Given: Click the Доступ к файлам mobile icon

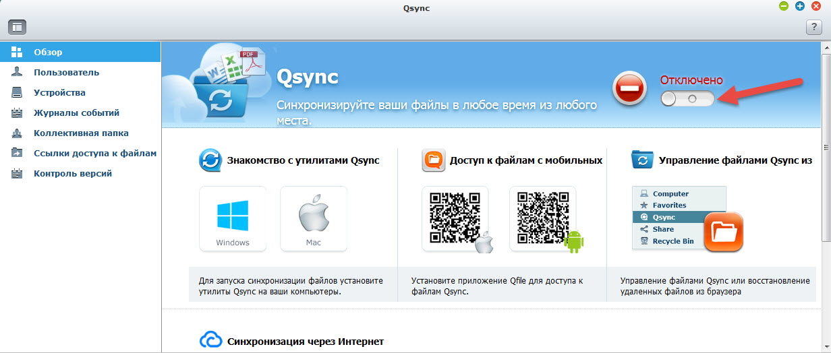Looking at the screenshot, I should coord(433,161).
